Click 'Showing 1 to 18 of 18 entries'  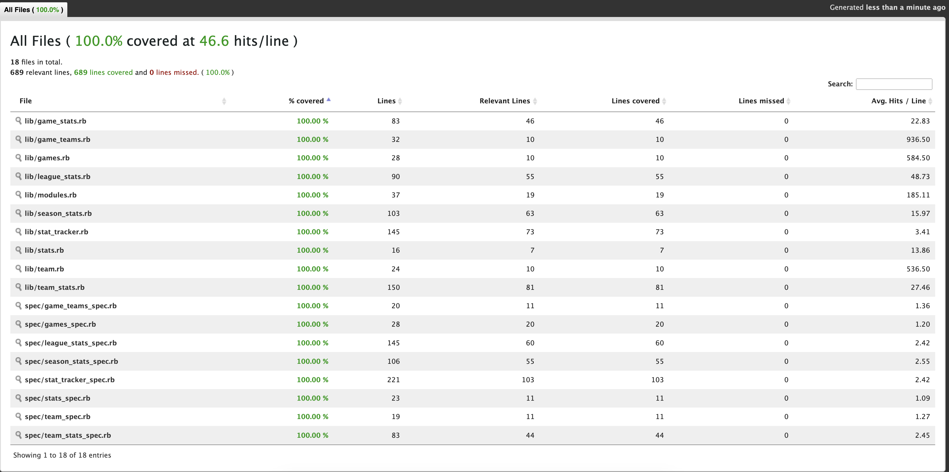pos(62,455)
